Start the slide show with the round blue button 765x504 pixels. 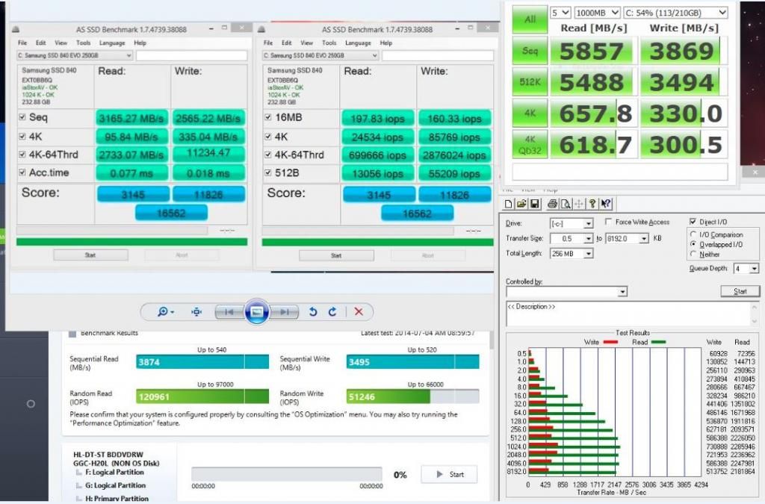coord(257,311)
